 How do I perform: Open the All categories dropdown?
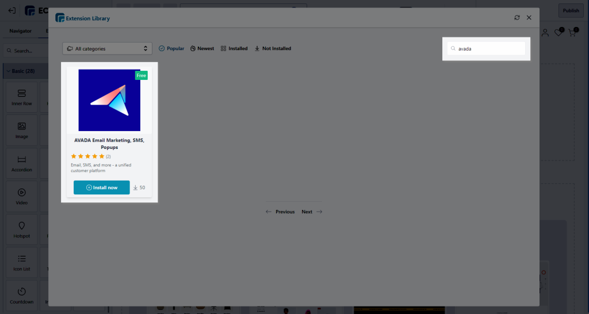click(107, 48)
